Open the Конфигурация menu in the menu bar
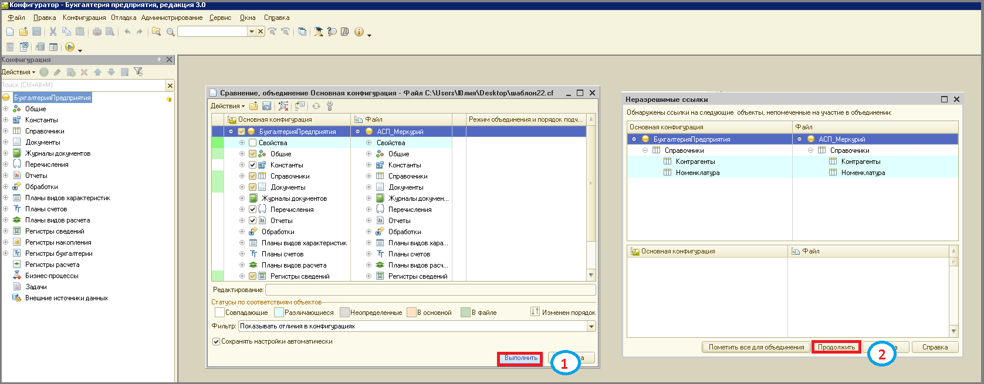Image resolution: width=984 pixels, height=384 pixels. tap(84, 18)
